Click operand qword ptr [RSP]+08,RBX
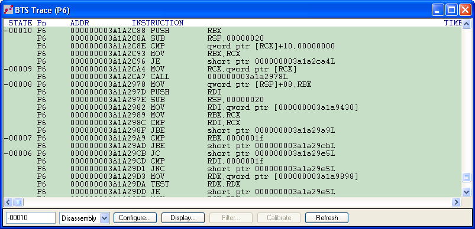This screenshot has width=475, height=229. [259, 84]
